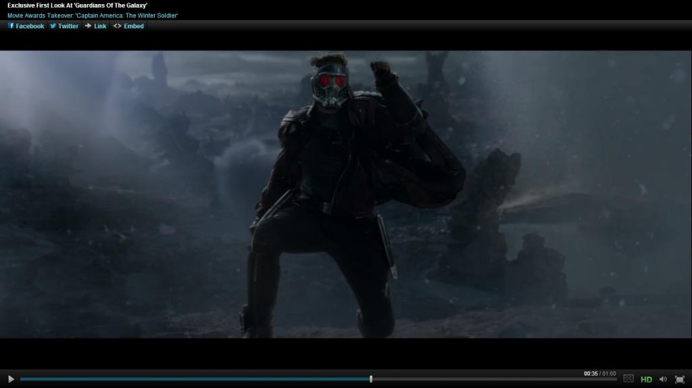Open the Embed code option
This screenshot has width=692, height=388.
(x=128, y=26)
